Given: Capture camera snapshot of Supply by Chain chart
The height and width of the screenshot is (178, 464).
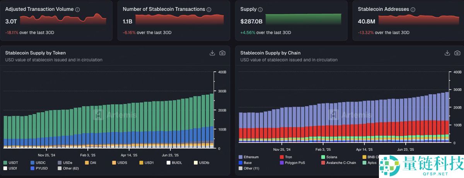Looking at the screenshot, I should 457,53.
